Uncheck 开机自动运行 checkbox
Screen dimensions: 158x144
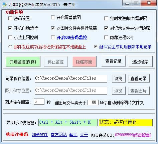[10, 28]
